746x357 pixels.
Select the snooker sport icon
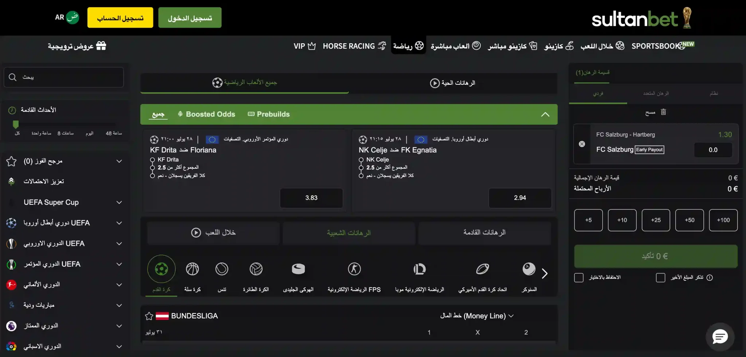529,269
